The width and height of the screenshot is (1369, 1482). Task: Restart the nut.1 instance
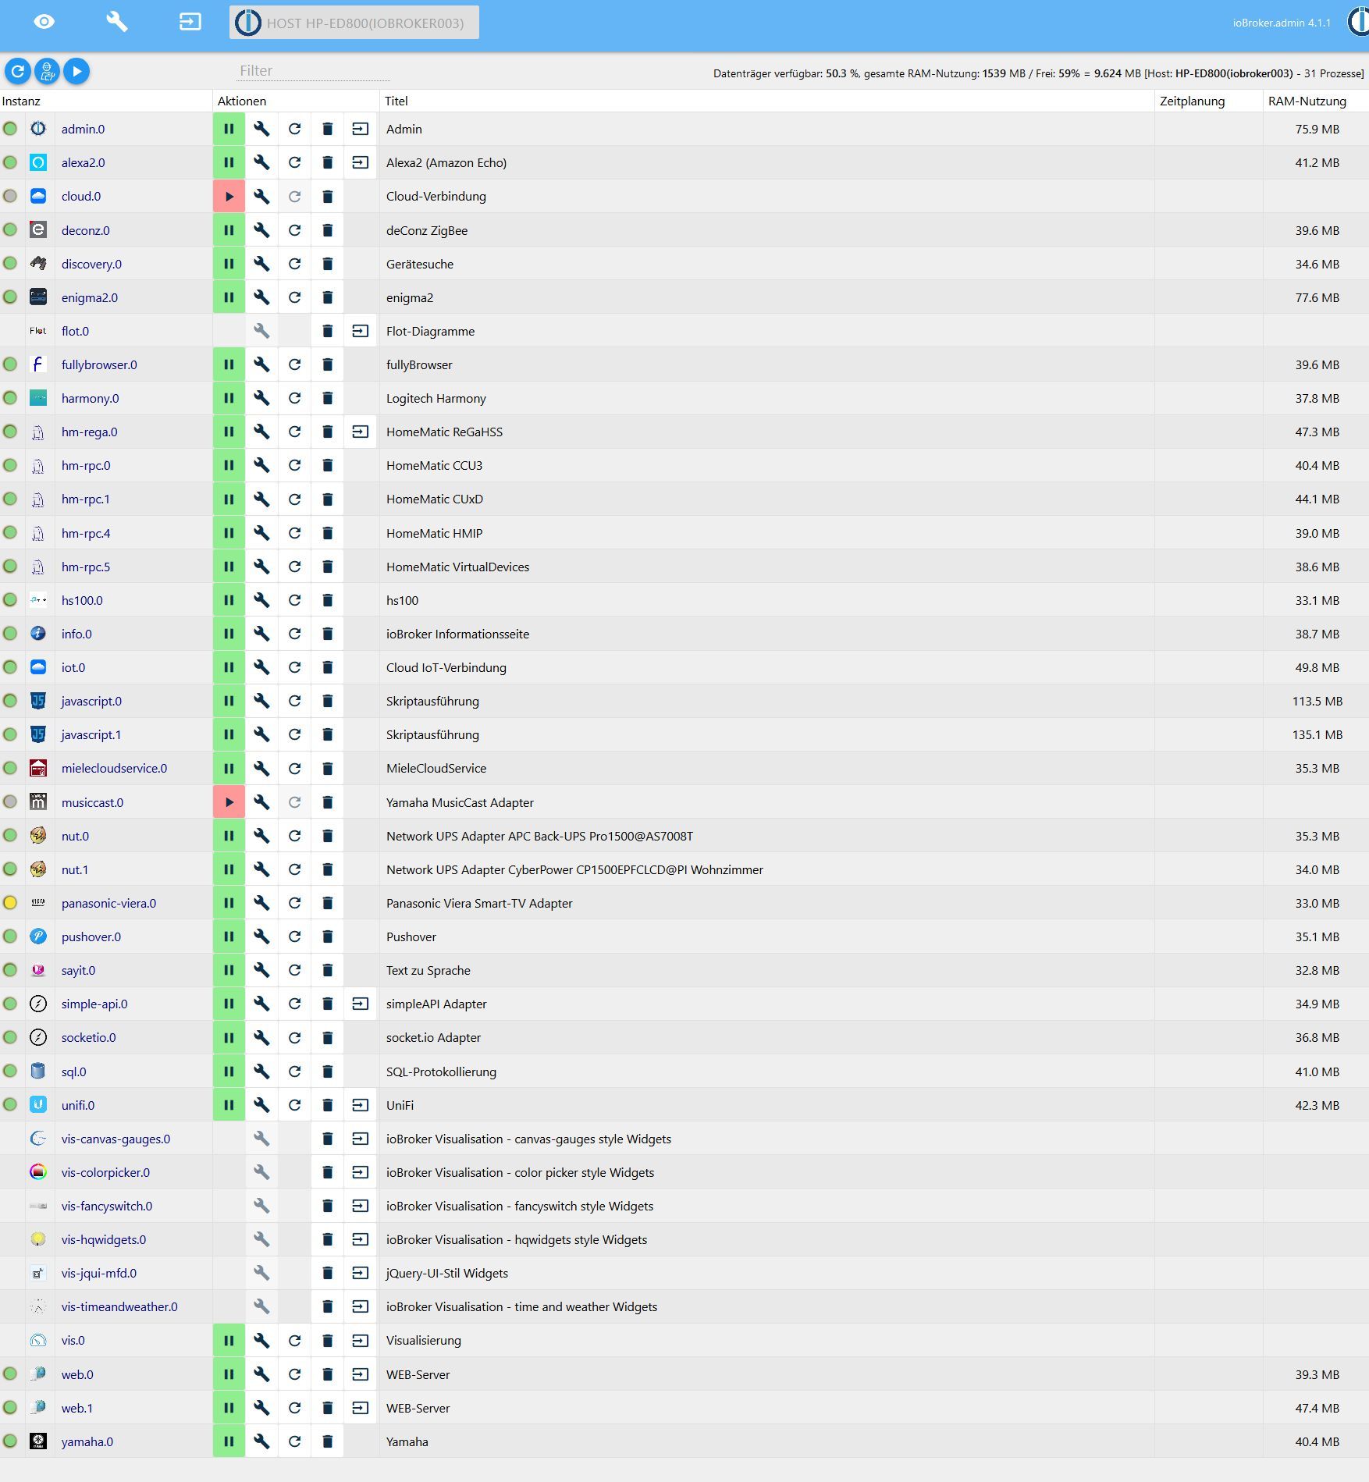[294, 869]
